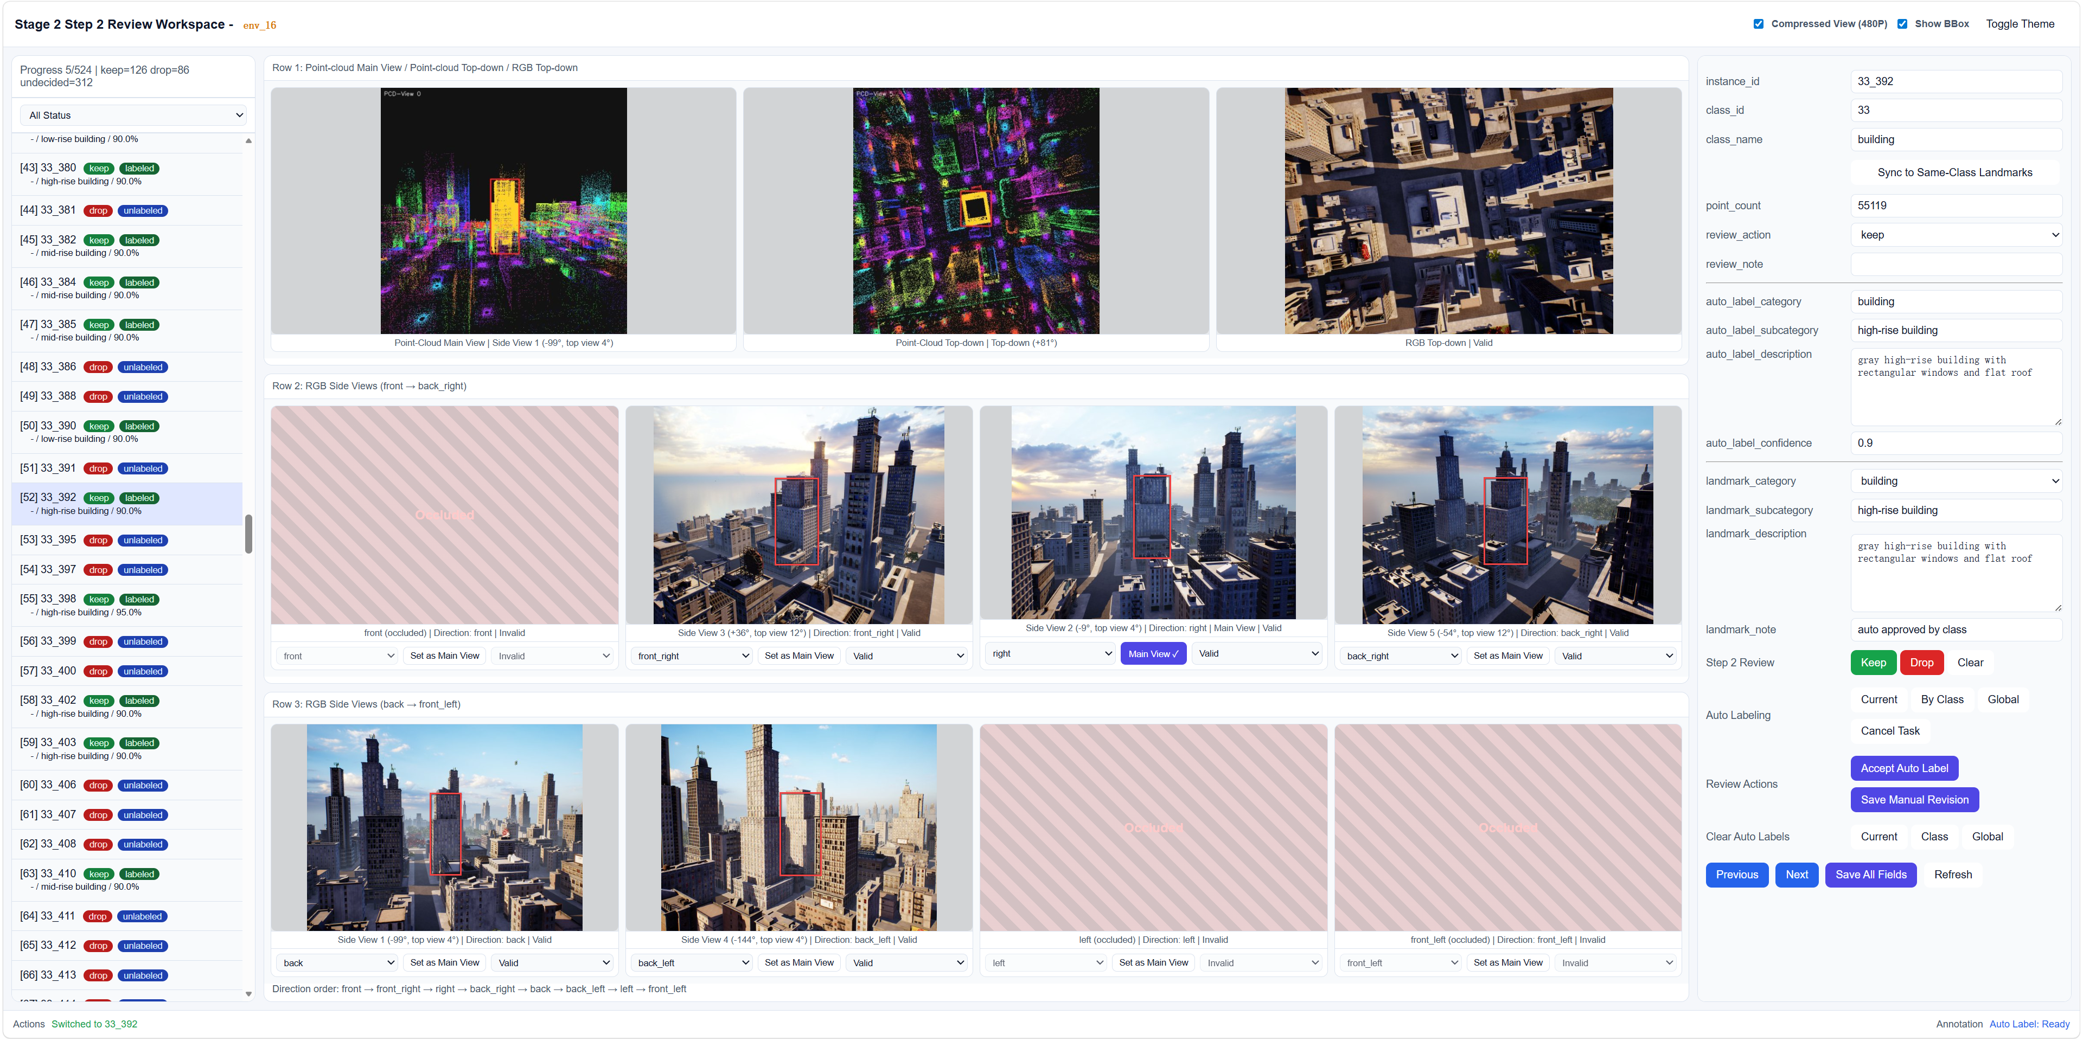
Task: Unset Main View ✓ on Side View 2
Action: [x=1153, y=653]
